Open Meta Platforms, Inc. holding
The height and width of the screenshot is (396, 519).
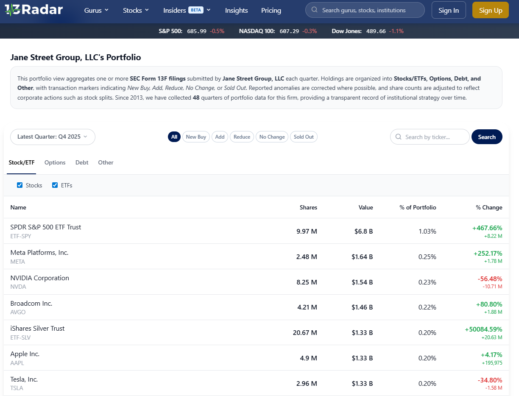point(39,253)
